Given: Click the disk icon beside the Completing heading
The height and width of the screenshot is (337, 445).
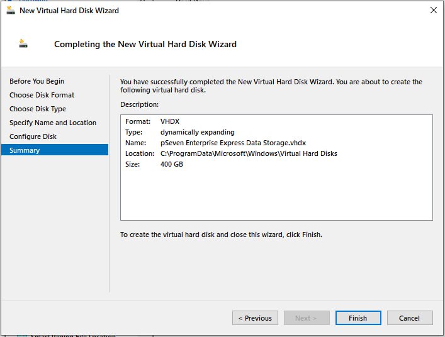Looking at the screenshot, I should (x=23, y=43).
